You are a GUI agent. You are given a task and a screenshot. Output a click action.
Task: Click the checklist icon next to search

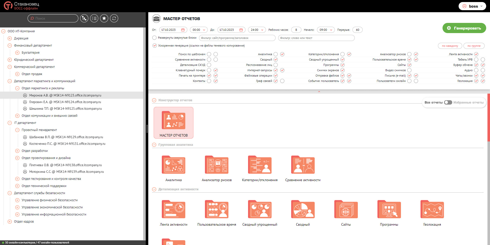[94, 18]
